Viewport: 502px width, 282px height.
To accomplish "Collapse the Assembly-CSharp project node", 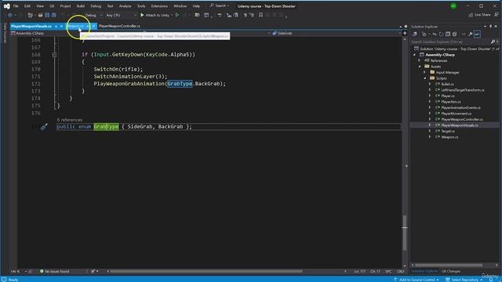I will pos(415,55).
